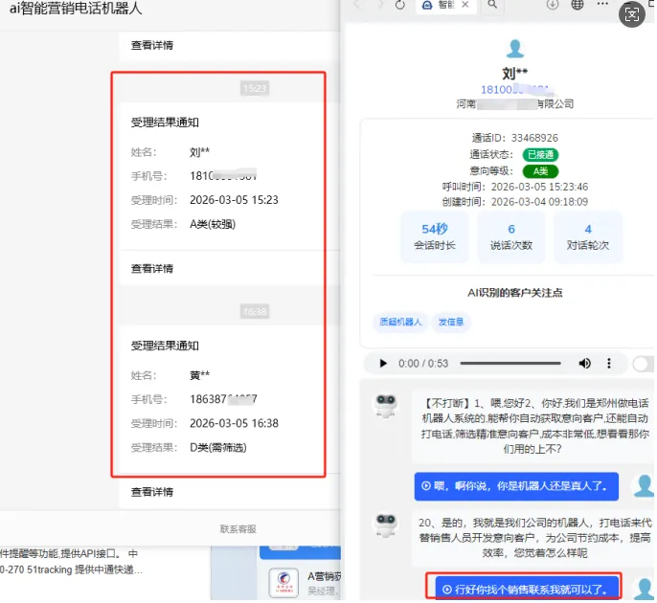The width and height of the screenshot is (657, 603).
Task: Select the 6 说话次数 stat card
Action: (x=511, y=237)
